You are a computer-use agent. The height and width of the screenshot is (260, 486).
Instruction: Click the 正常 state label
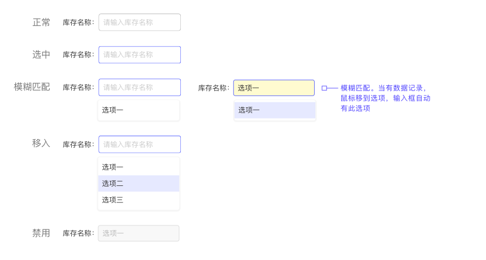coord(41,23)
